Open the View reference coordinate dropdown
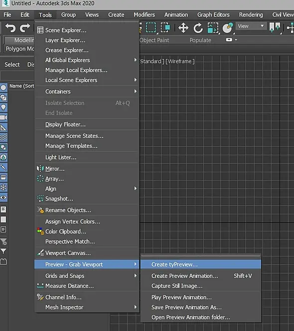 (251, 26)
